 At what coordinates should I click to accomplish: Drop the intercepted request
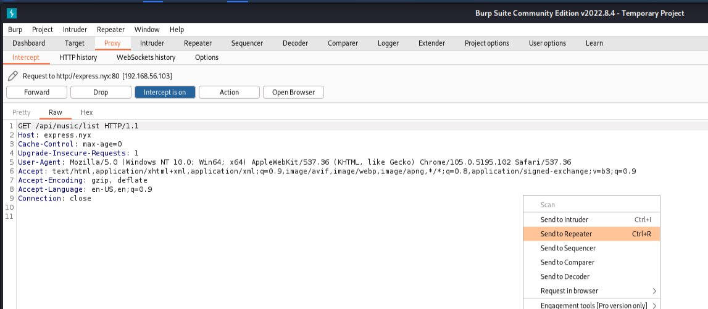[x=101, y=92]
